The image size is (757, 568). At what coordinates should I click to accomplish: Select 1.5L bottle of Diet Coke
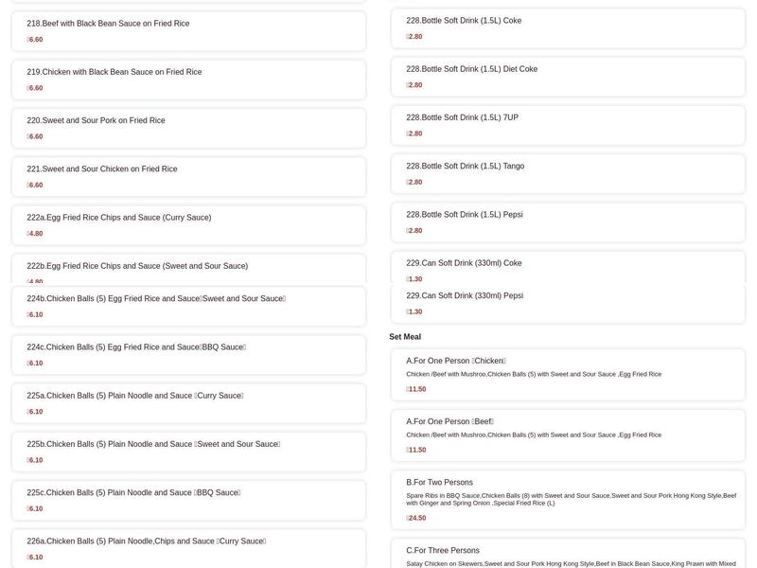click(x=567, y=77)
